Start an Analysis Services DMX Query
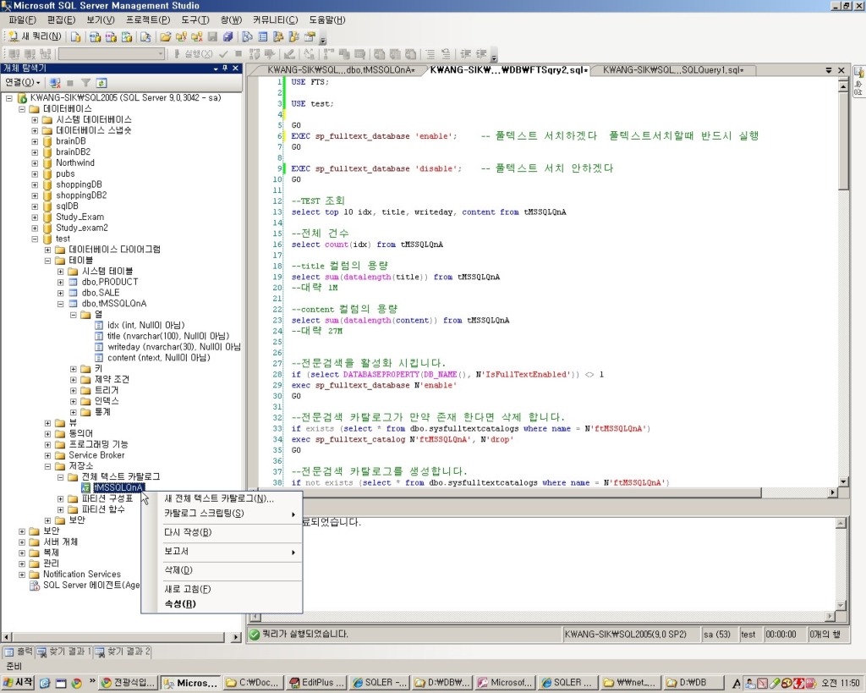Viewport: 866px width, 693px height. (111, 36)
